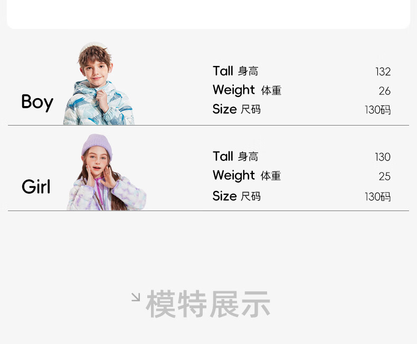417x344 pixels.
Task: Select the Girl label
Action: (36, 187)
